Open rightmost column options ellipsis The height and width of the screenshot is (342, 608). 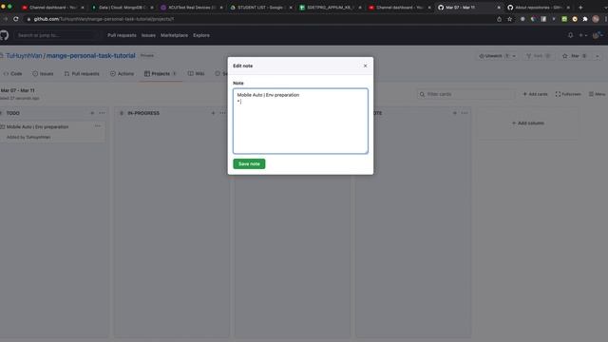pyautogui.click(x=465, y=113)
